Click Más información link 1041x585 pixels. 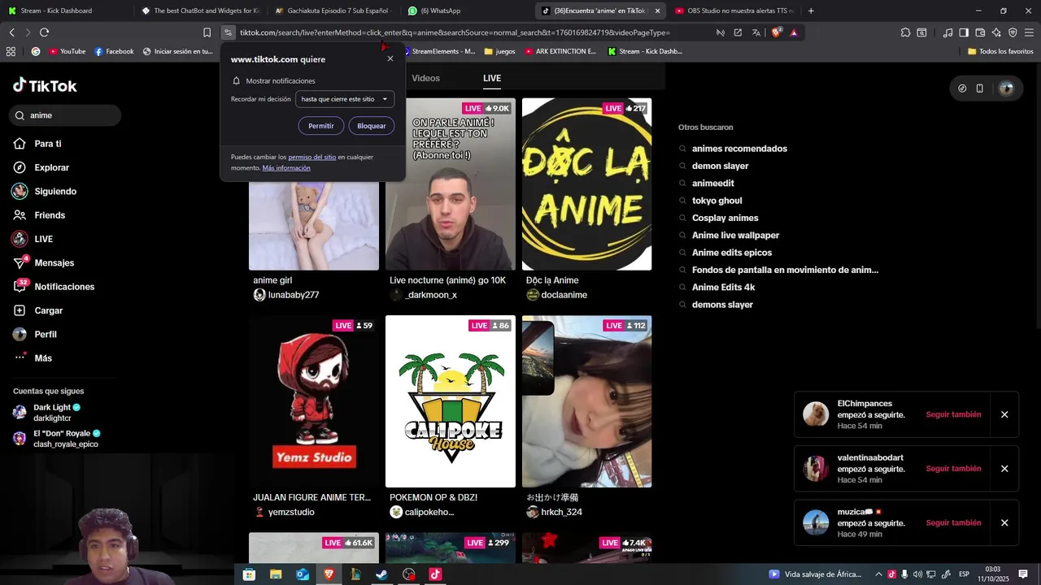point(286,168)
